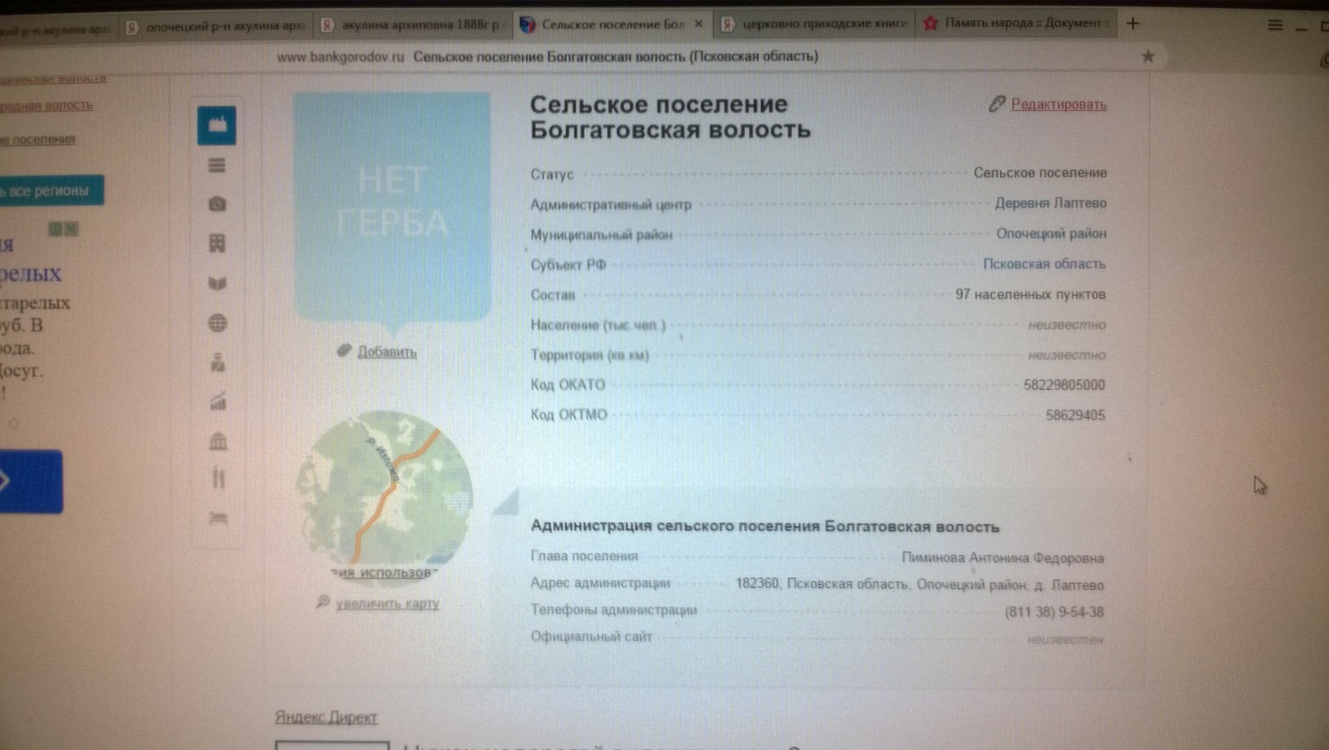The image size is (1329, 750).
Task: Open a new browser tab with plus
Action: [x=1133, y=24]
